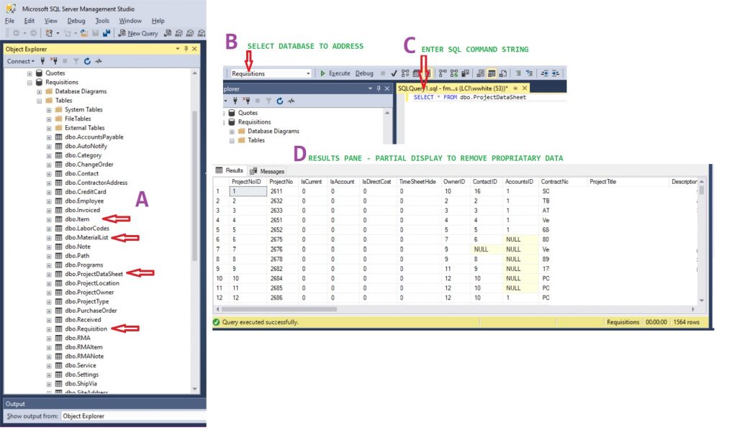Click the Refresh icon in Object Explorer
Viewport: 737px width, 432px height.
87,61
